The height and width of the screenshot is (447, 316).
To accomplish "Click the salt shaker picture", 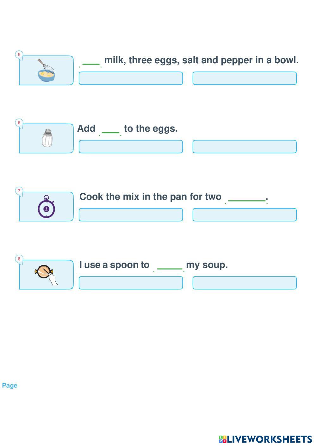I will click(x=47, y=138).
